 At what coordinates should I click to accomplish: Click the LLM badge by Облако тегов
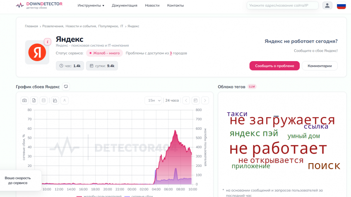click(252, 87)
